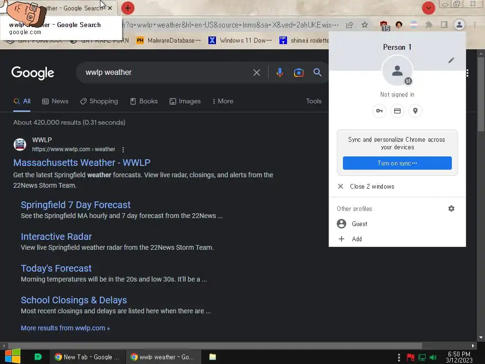This screenshot has width=485, height=364.
Task: Open the volume speaker tray icon
Action: pos(433,357)
